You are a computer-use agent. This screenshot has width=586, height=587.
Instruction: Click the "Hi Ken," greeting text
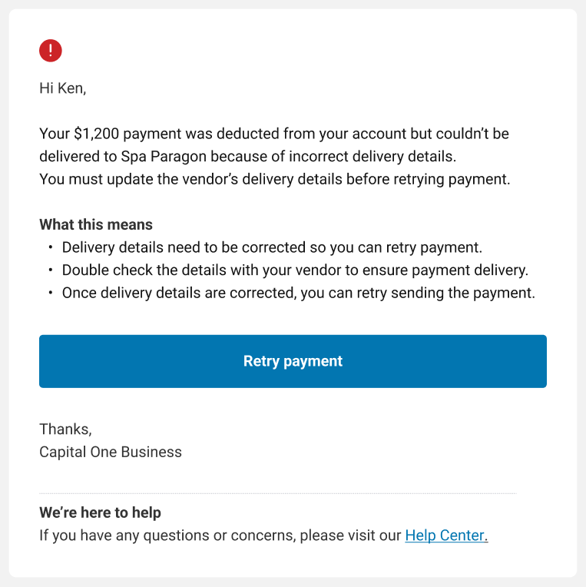(x=63, y=88)
